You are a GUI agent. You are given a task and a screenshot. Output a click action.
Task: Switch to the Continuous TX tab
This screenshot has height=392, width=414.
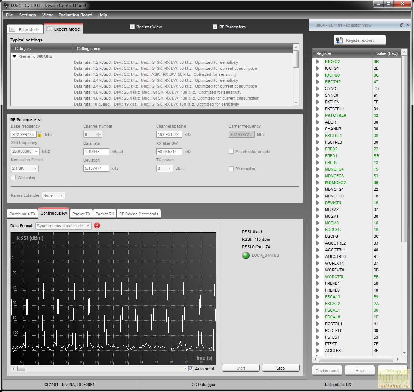22,214
